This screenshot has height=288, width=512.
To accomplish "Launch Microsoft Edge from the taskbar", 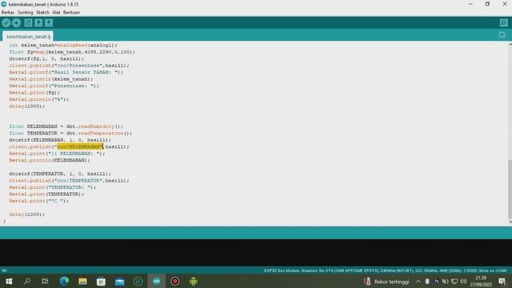I will pyautogui.click(x=64, y=282).
